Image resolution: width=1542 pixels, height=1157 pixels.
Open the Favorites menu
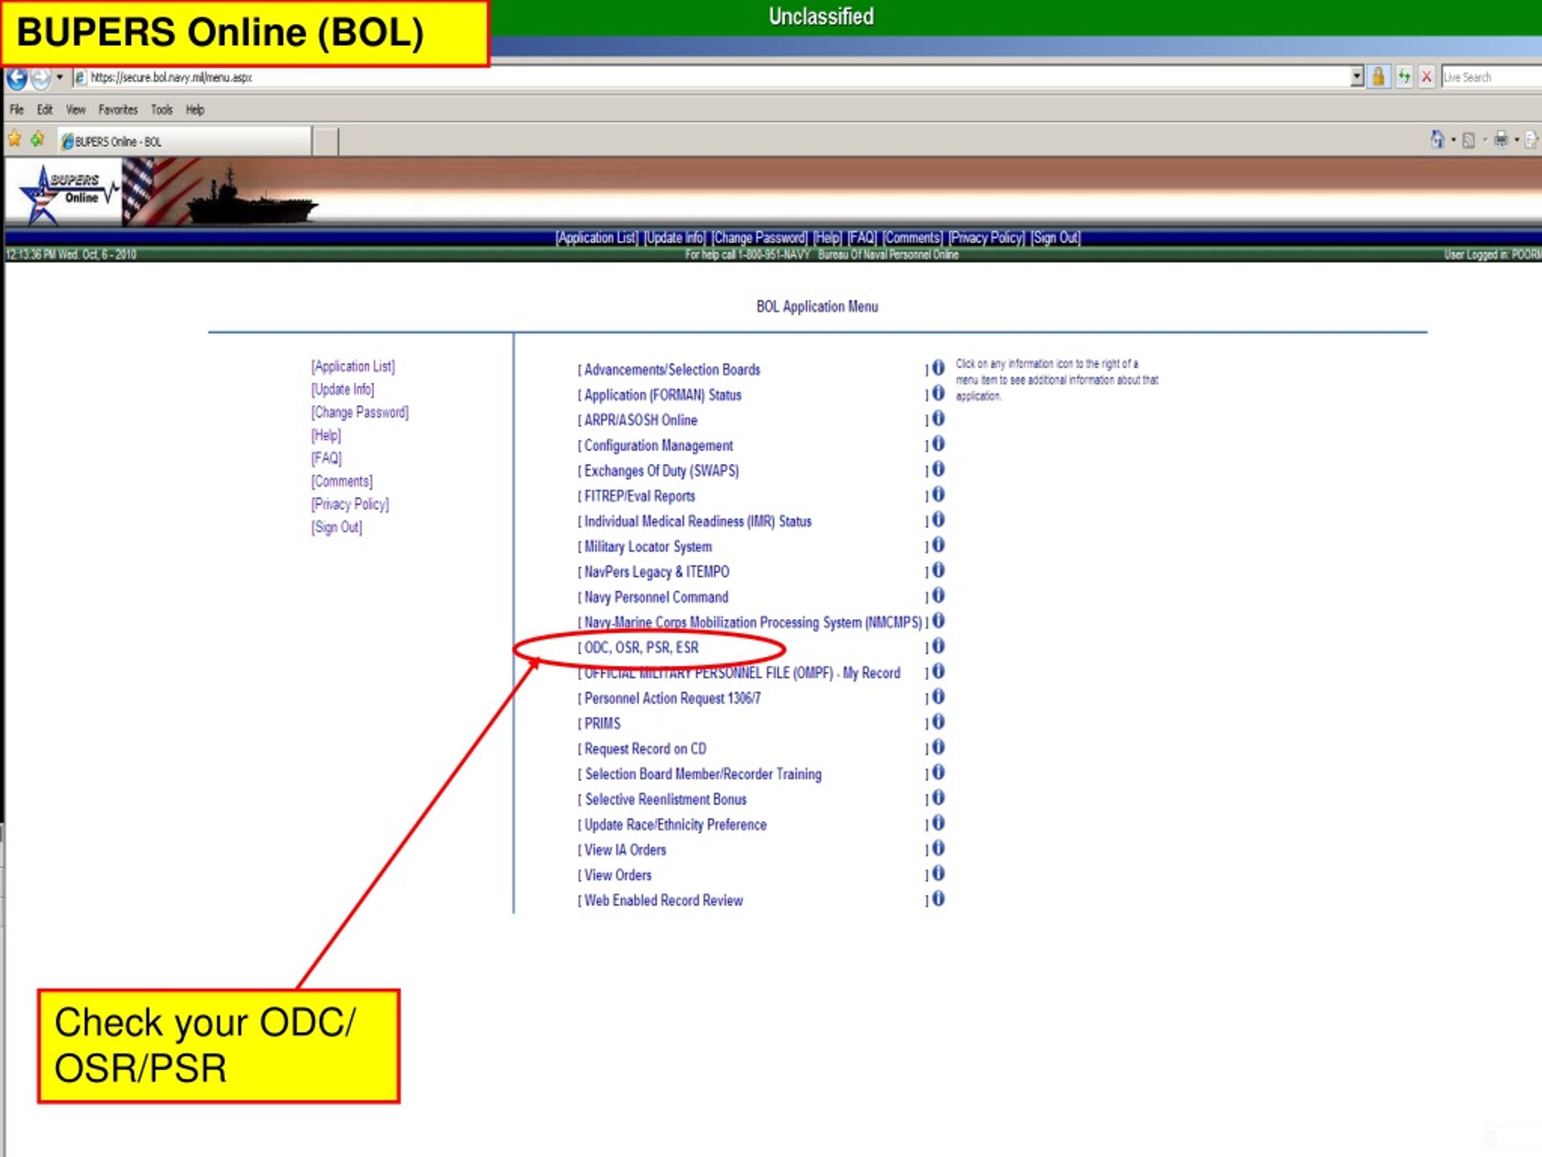118,110
